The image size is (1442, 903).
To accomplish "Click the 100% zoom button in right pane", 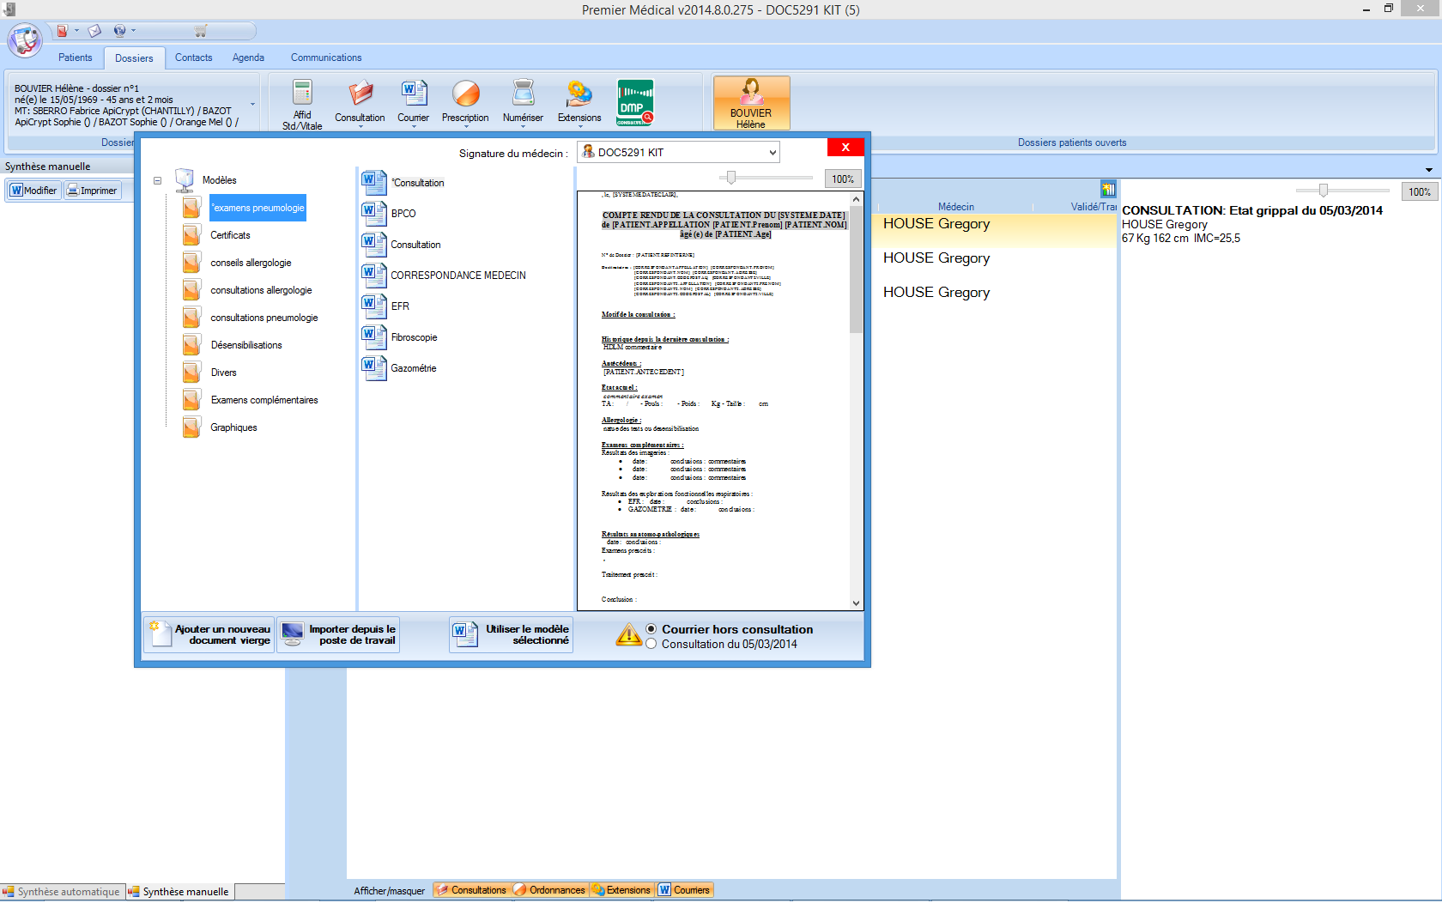I will point(1420,192).
